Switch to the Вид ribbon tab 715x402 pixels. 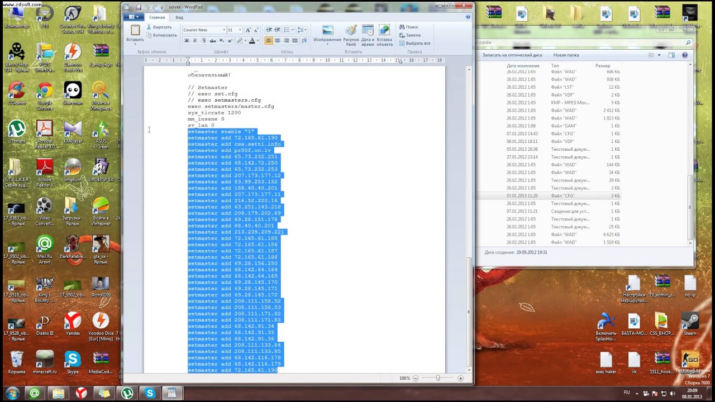pos(179,17)
